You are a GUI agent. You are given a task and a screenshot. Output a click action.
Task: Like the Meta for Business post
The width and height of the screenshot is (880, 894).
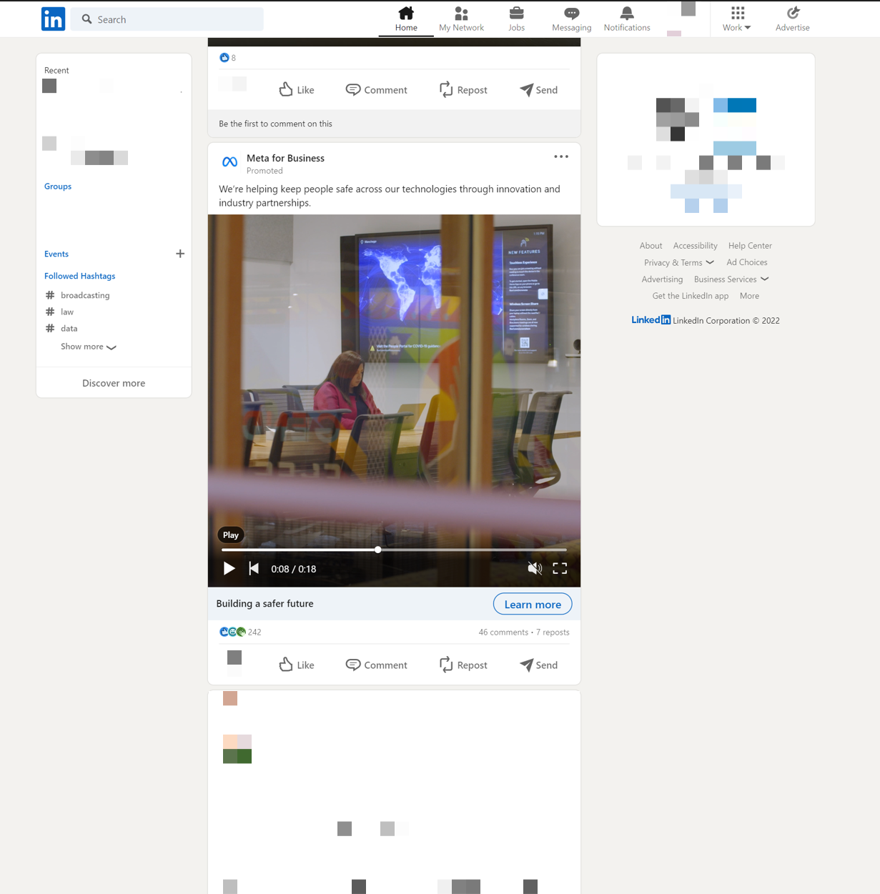(297, 665)
